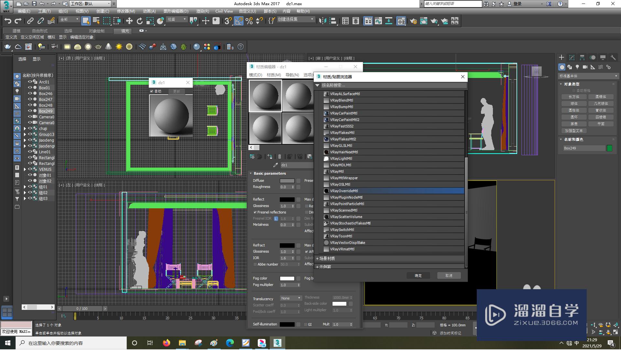
Task: Activate Select and Scale tool
Action: (x=150, y=21)
